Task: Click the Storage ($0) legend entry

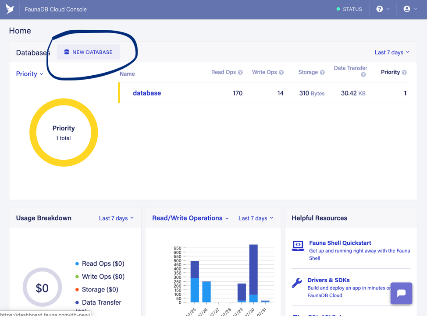Action: [97, 289]
